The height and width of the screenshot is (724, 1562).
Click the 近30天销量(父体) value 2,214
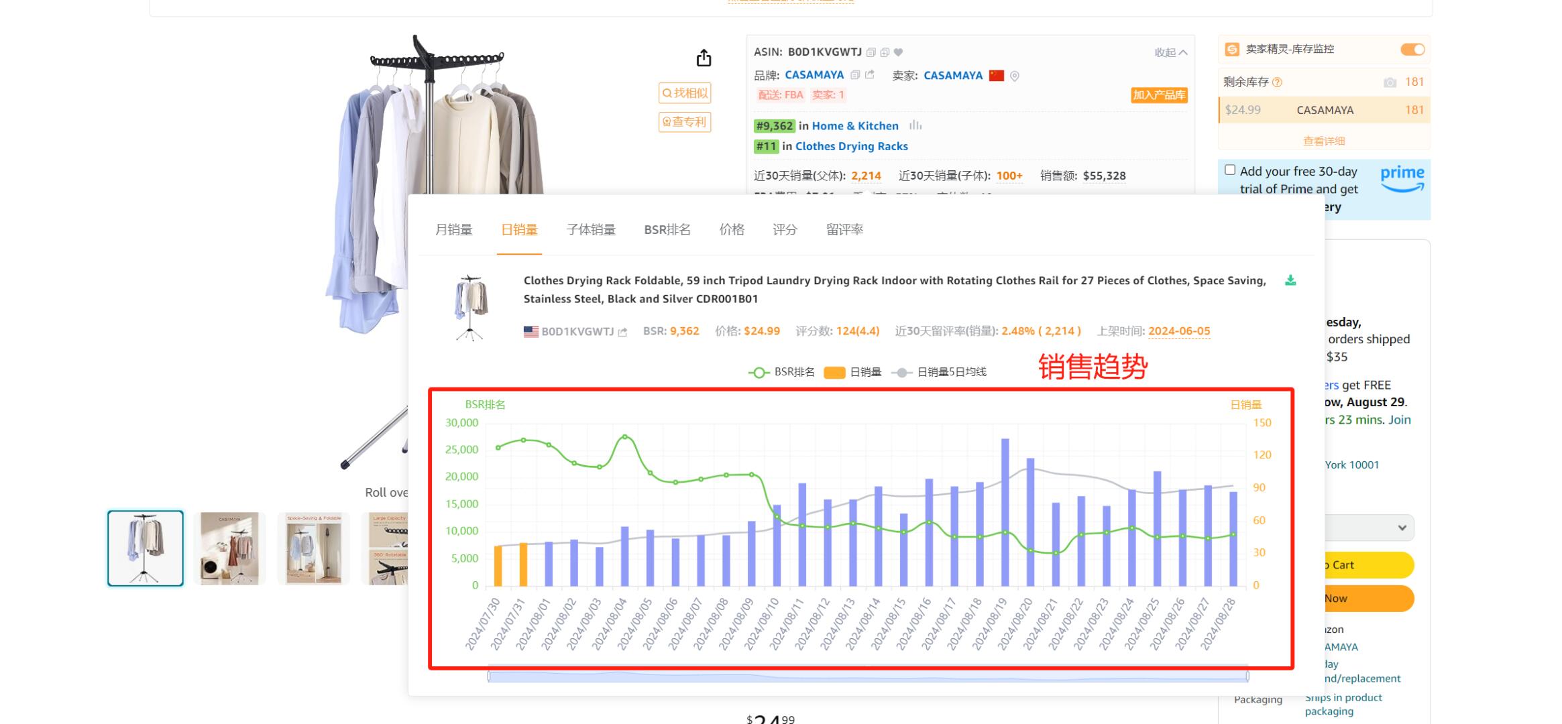pos(866,176)
